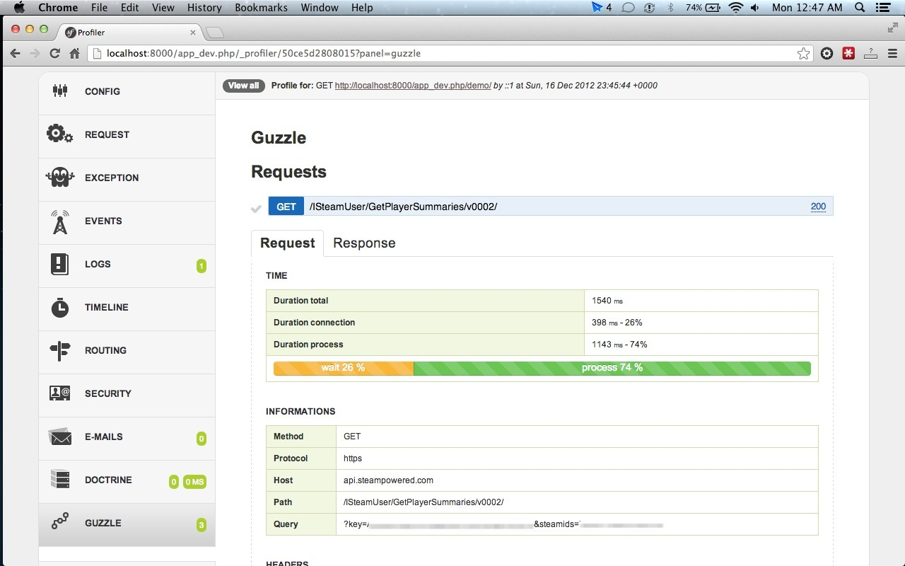Select the Request tab

point(287,243)
